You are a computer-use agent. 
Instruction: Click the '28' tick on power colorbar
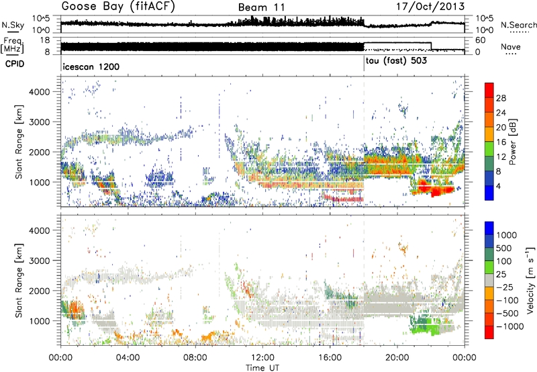(x=501, y=98)
